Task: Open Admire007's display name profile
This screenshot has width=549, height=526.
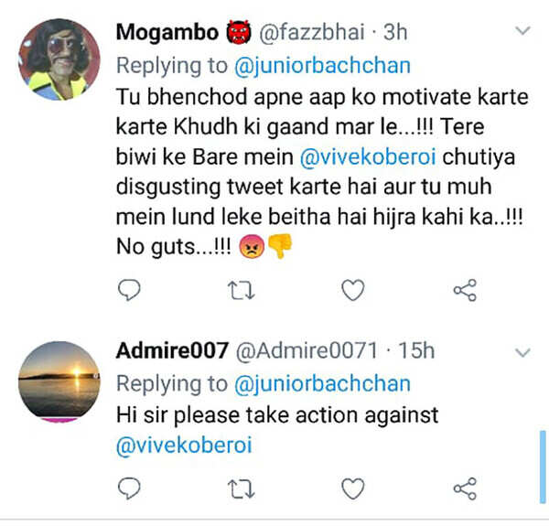Action: (173, 351)
